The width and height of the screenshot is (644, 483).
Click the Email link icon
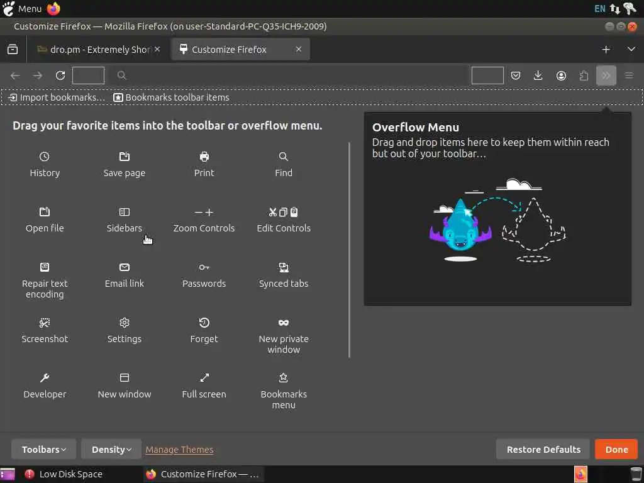pos(125,267)
